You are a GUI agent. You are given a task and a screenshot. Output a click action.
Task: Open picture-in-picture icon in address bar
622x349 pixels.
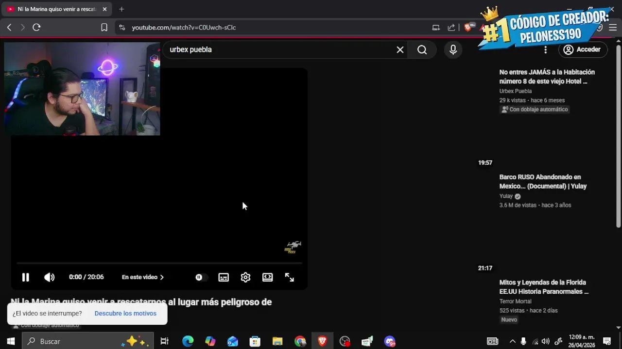tap(436, 28)
